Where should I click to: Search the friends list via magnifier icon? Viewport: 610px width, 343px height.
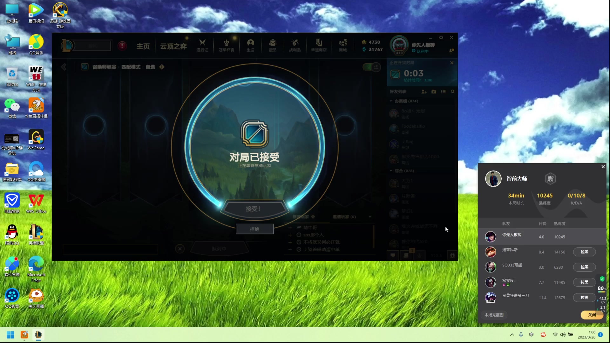(x=453, y=92)
